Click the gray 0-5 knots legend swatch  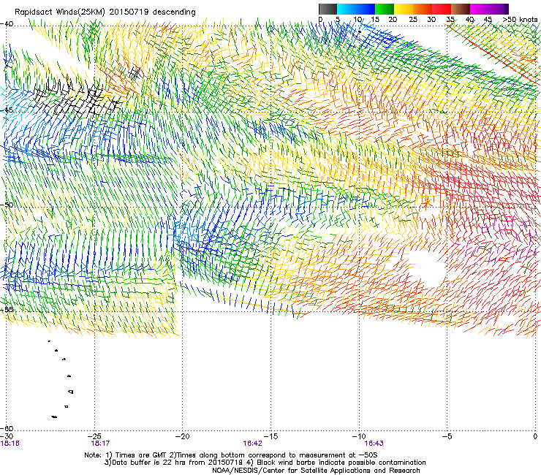click(328, 9)
